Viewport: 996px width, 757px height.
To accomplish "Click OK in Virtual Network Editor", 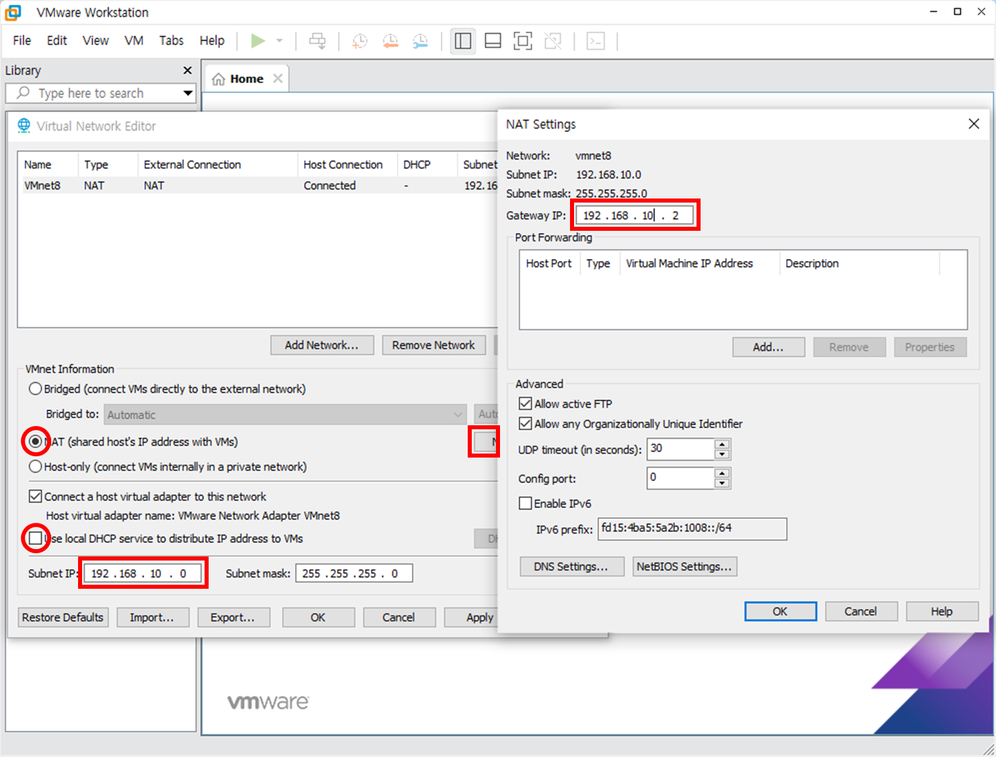I will point(318,617).
